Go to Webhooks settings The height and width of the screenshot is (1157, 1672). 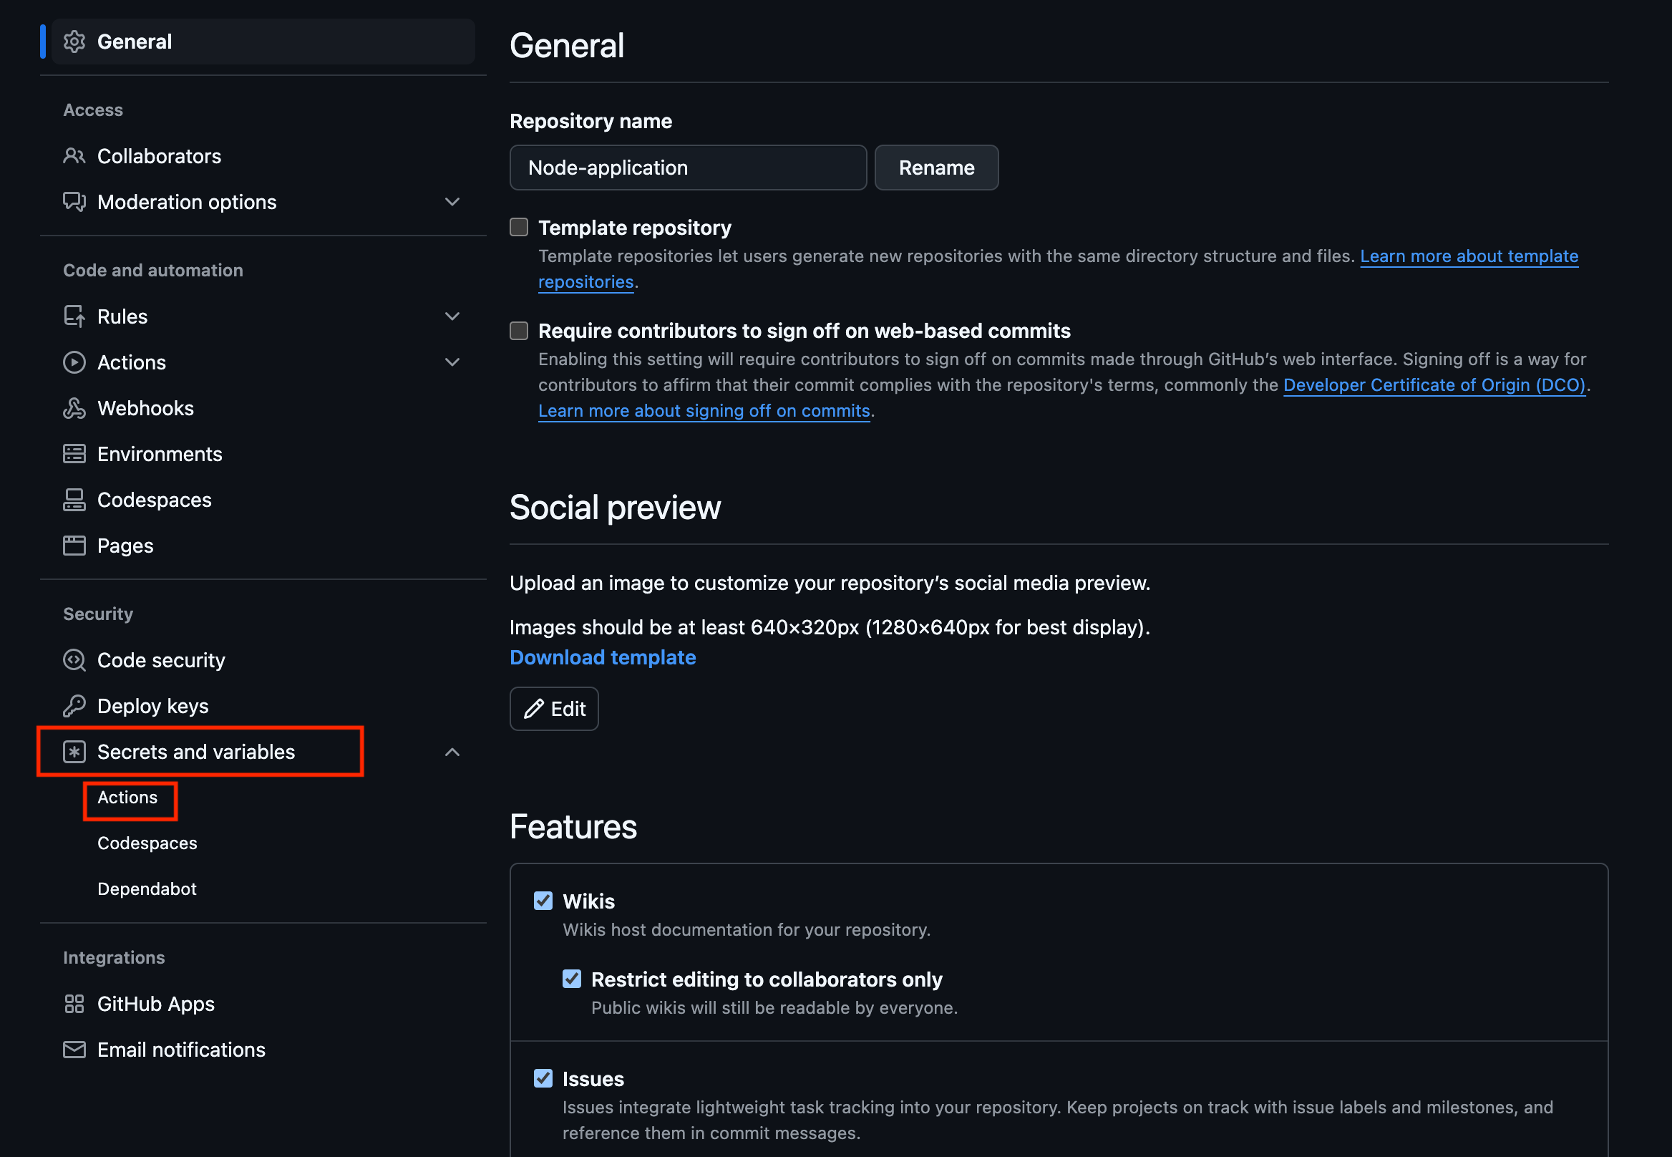click(263, 408)
